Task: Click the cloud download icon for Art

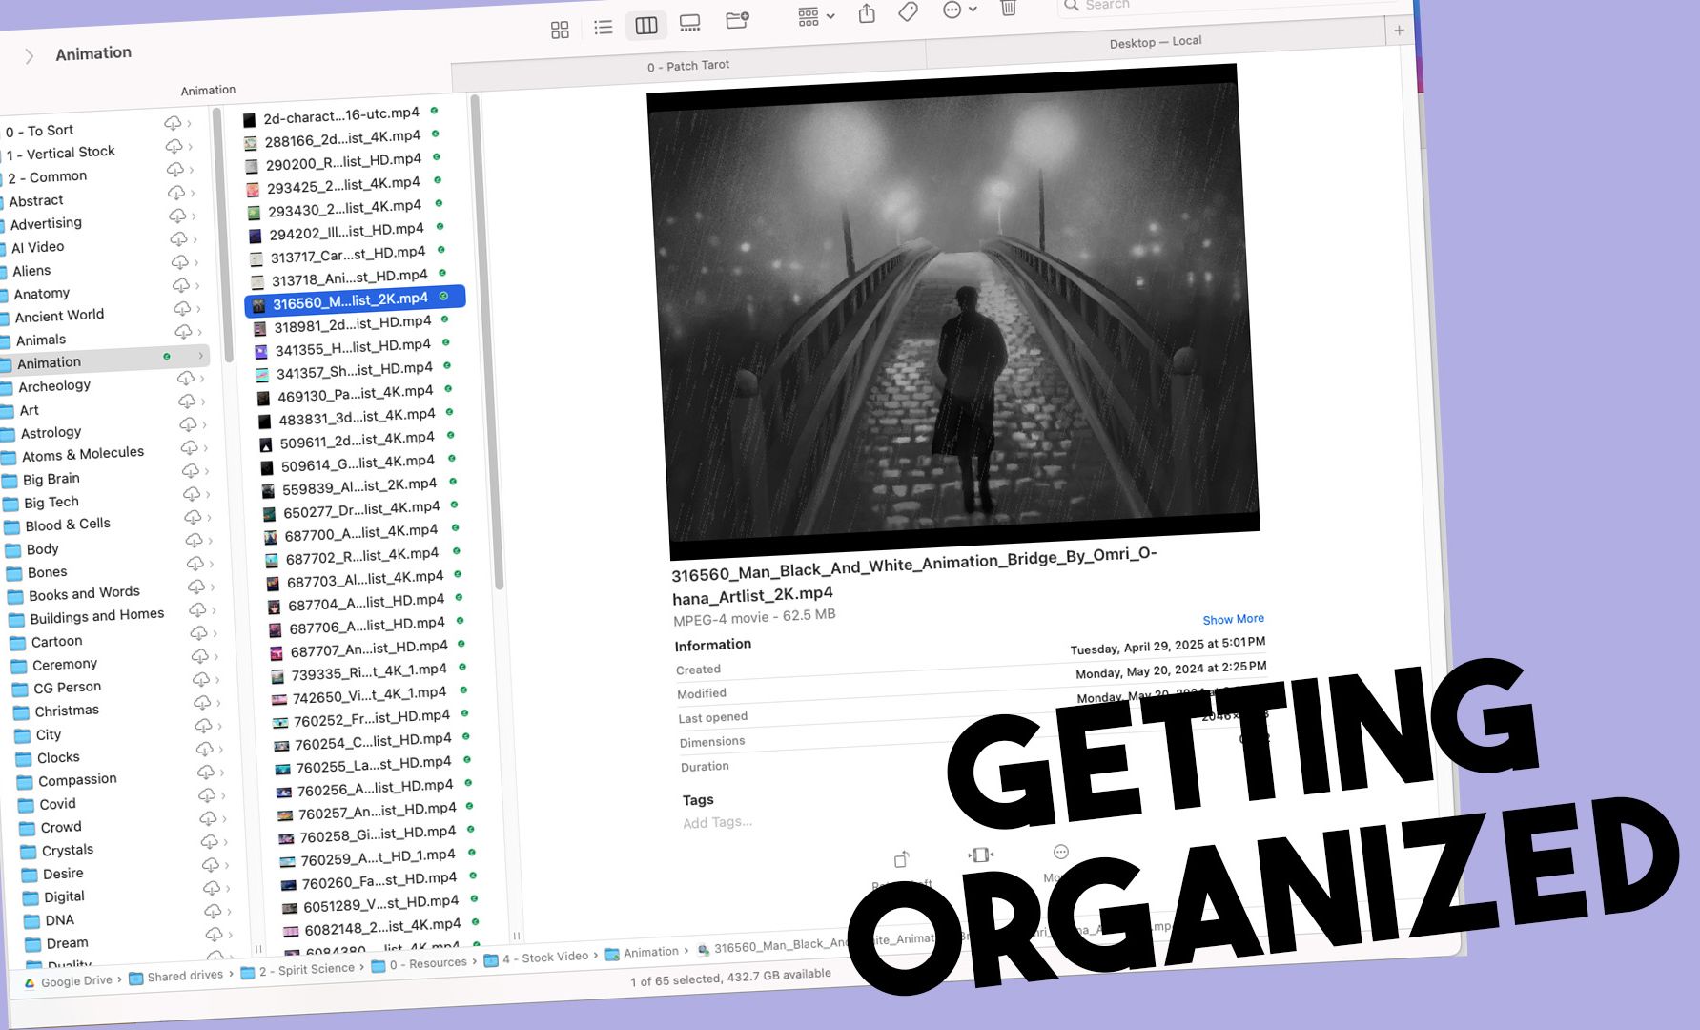Action: (187, 402)
